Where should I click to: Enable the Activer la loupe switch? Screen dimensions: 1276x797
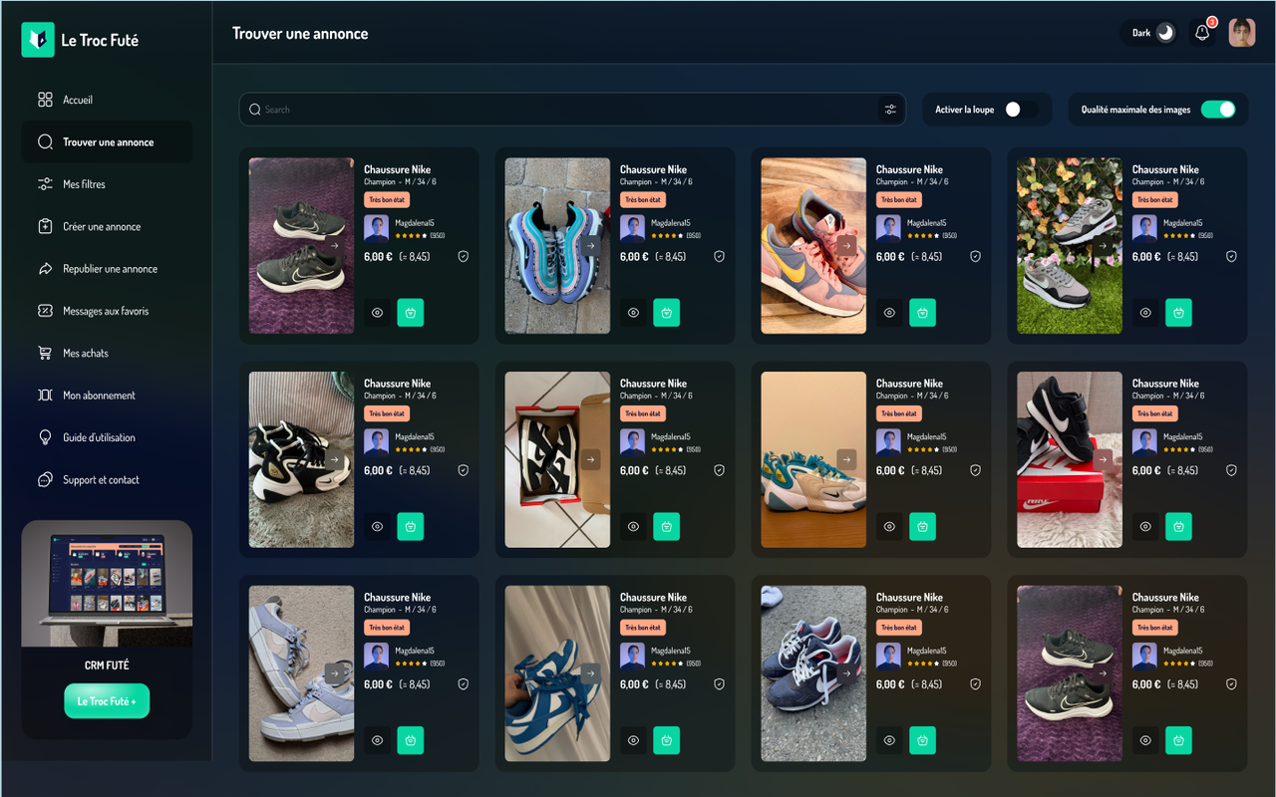1020,110
